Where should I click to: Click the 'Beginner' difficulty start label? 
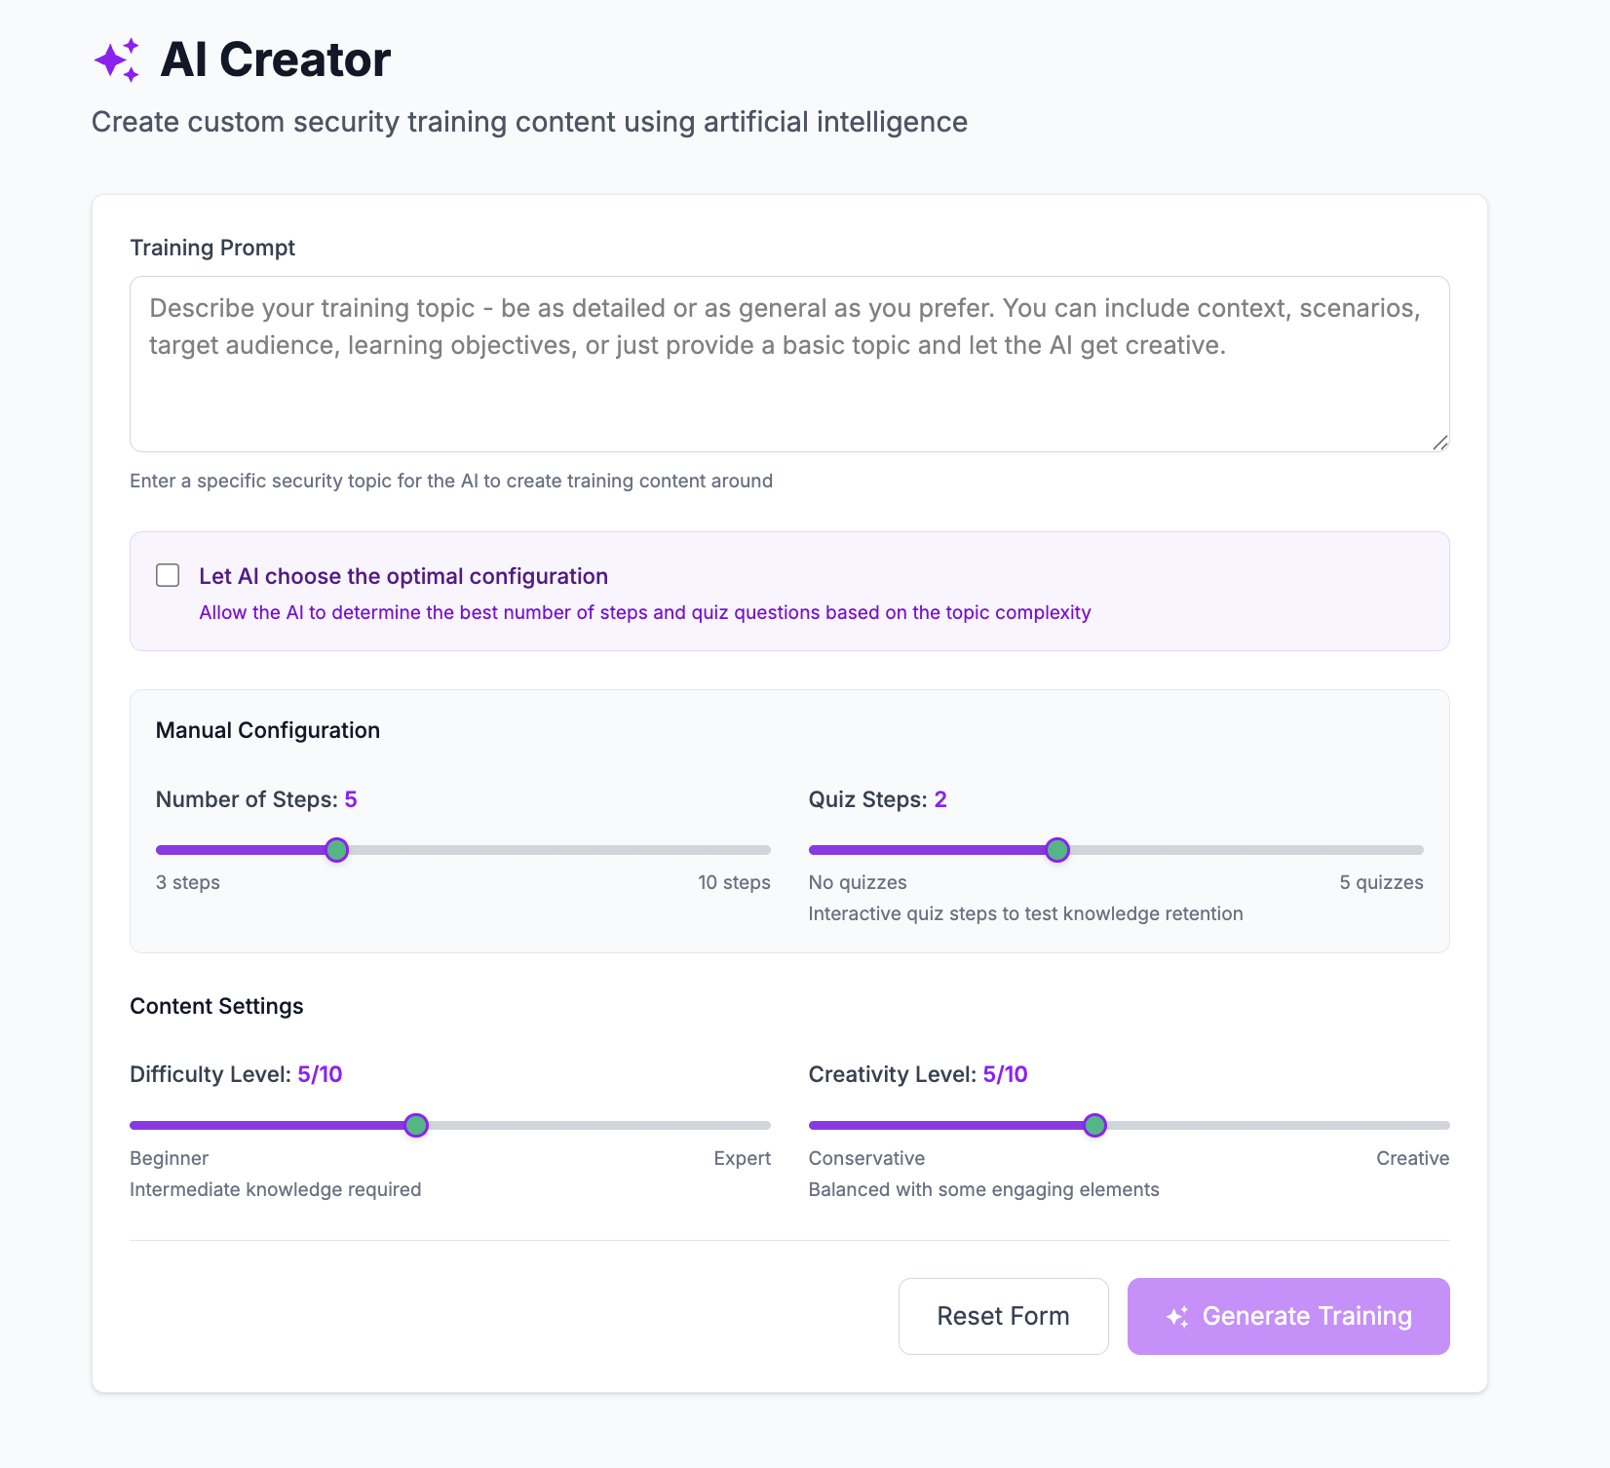coord(170,1158)
